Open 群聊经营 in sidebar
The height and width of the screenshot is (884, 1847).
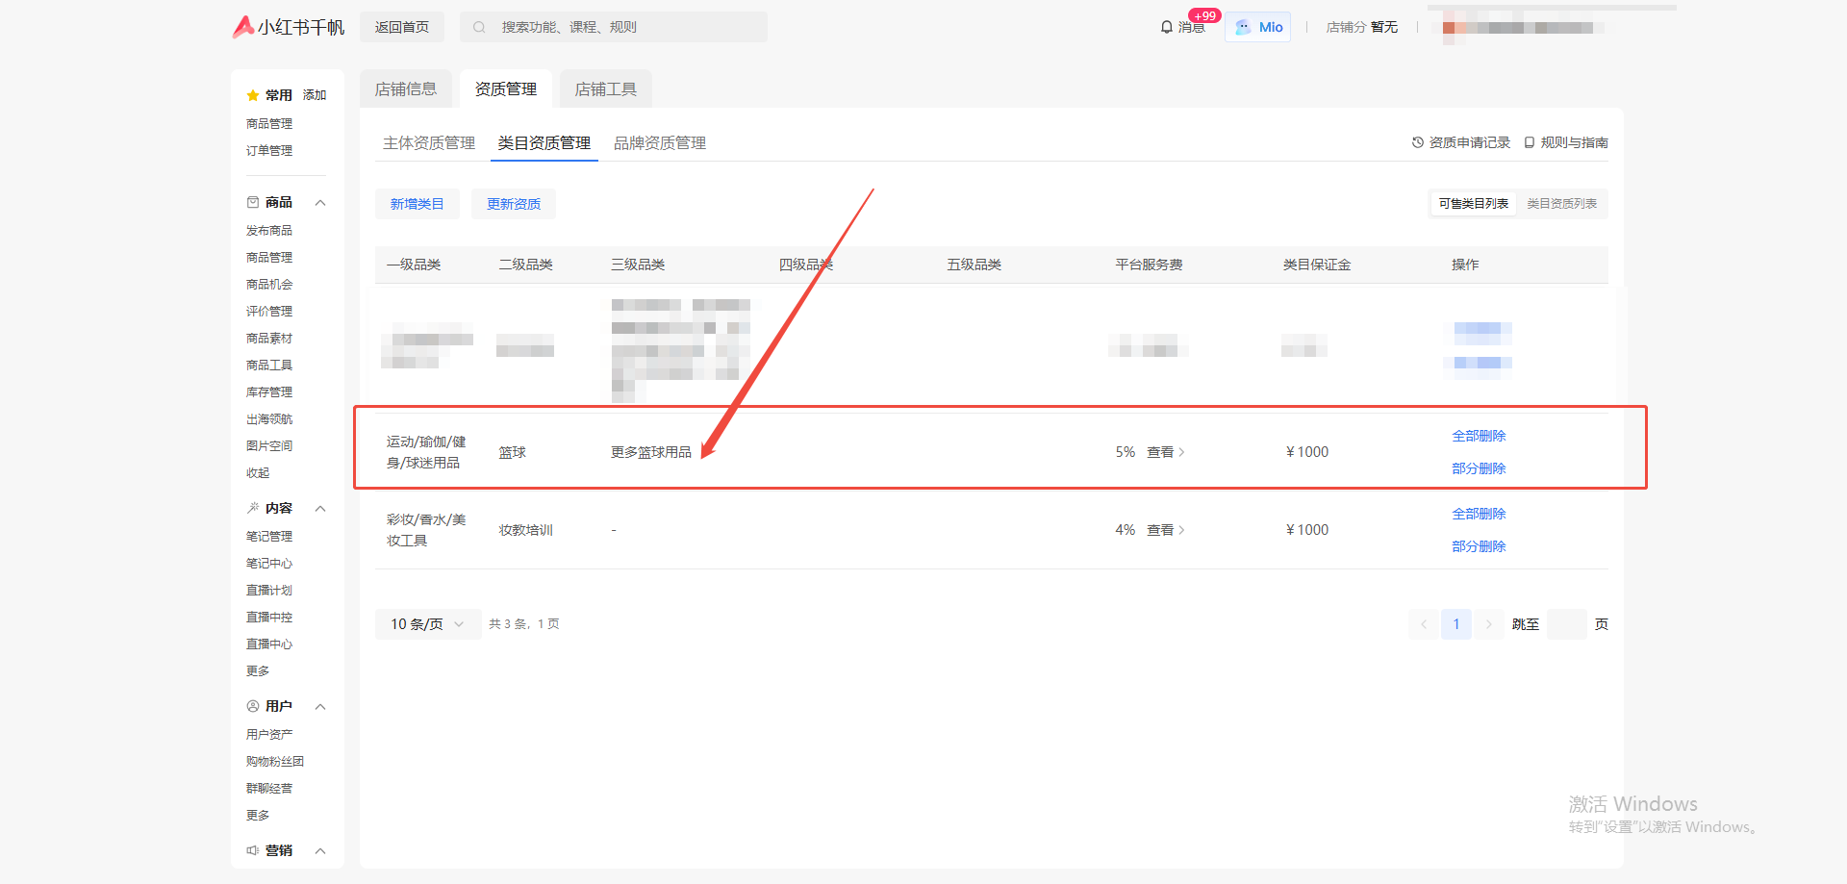[269, 789]
